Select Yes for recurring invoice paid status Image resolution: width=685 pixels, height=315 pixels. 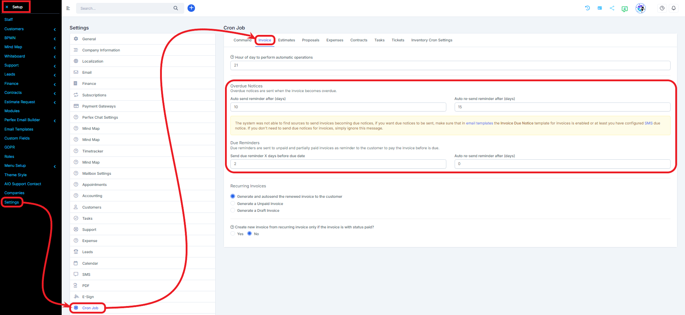click(x=233, y=234)
